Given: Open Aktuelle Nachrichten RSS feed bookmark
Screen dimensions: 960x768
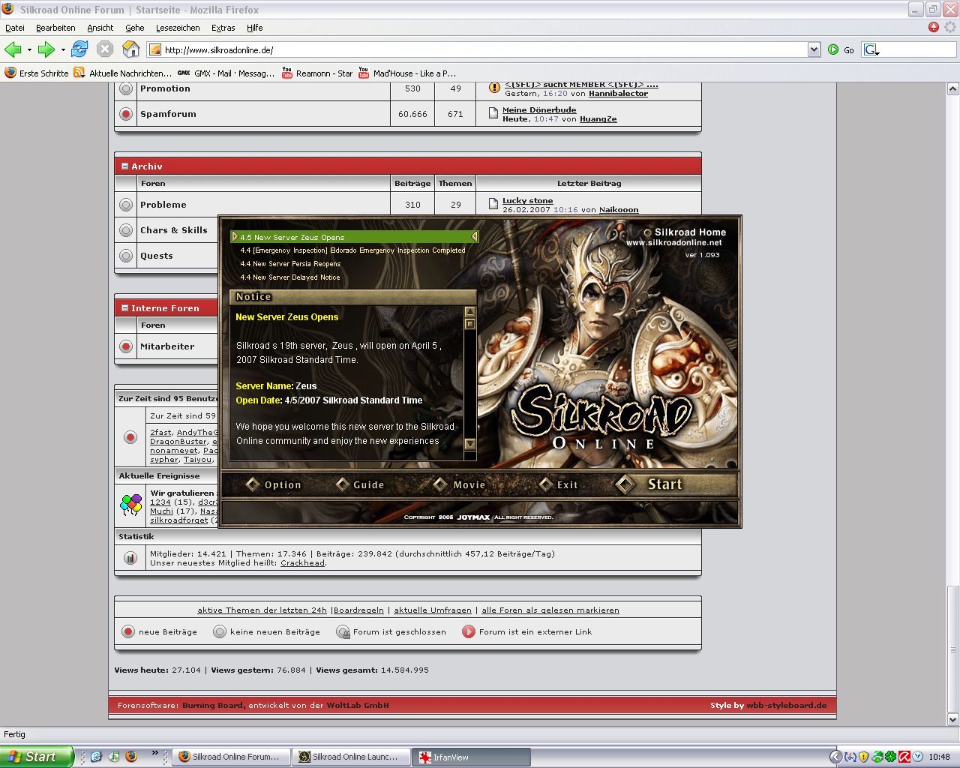Looking at the screenshot, I should click(x=123, y=73).
